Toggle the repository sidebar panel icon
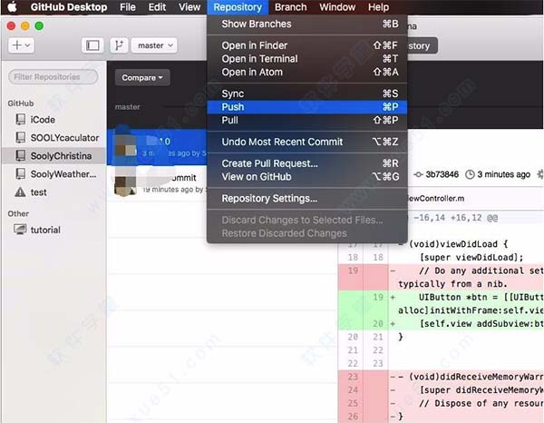The height and width of the screenshot is (423, 544). pos(92,45)
